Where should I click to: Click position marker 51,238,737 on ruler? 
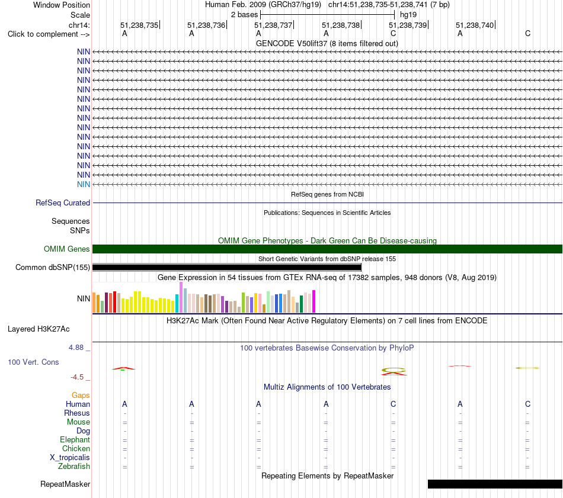point(274,25)
